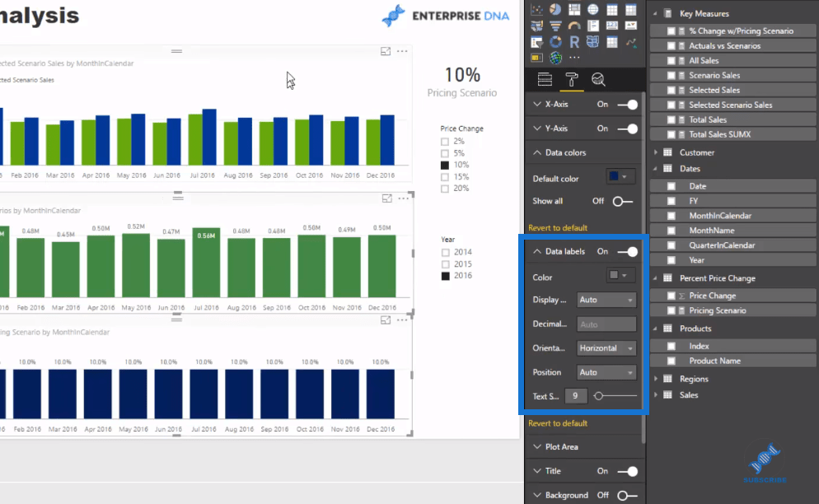819x504 pixels.
Task: Select the scatter chart visualization
Action: tap(536, 9)
